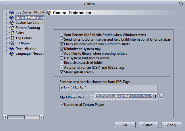Image resolution: width=185 pixels, height=131 pixels.
Task: Click the 'Mp3 Player Path' label
Action: click(x=72, y=97)
